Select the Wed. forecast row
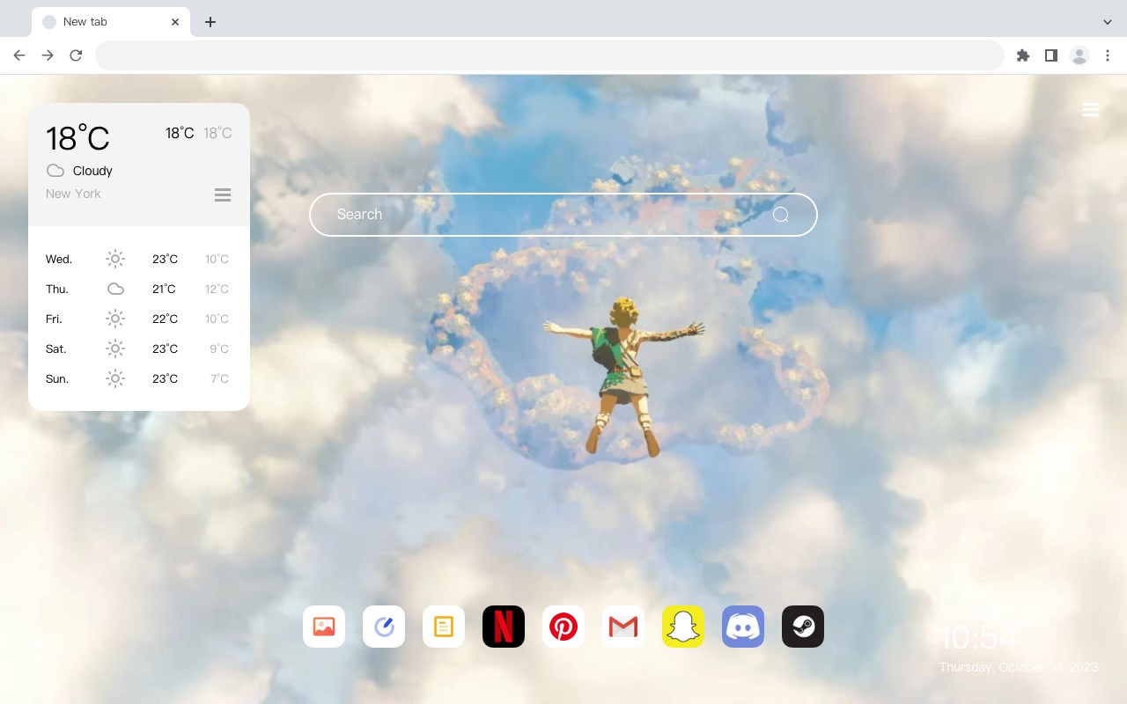This screenshot has height=704, width=1127. 139,259
